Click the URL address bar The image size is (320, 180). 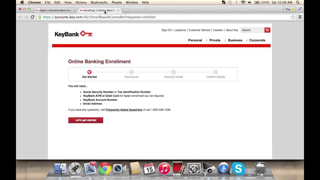tap(166, 17)
